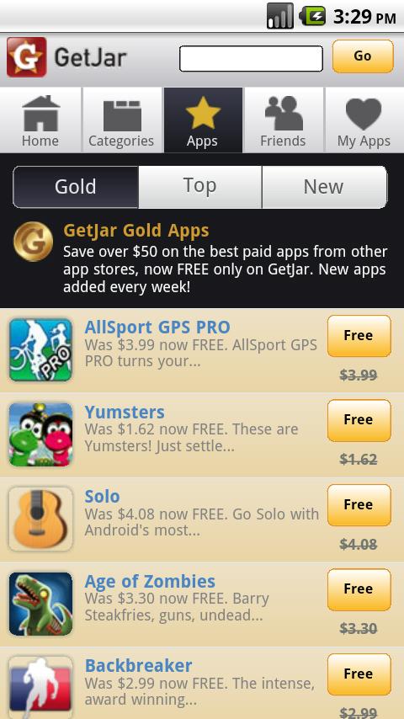The width and height of the screenshot is (404, 719).
Task: Switch to the Gold segment
Action: click(76, 187)
